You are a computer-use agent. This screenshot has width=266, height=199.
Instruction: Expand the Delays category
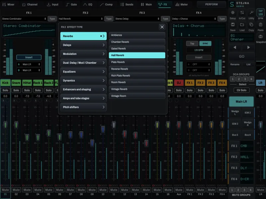pyautogui.click(x=83, y=45)
